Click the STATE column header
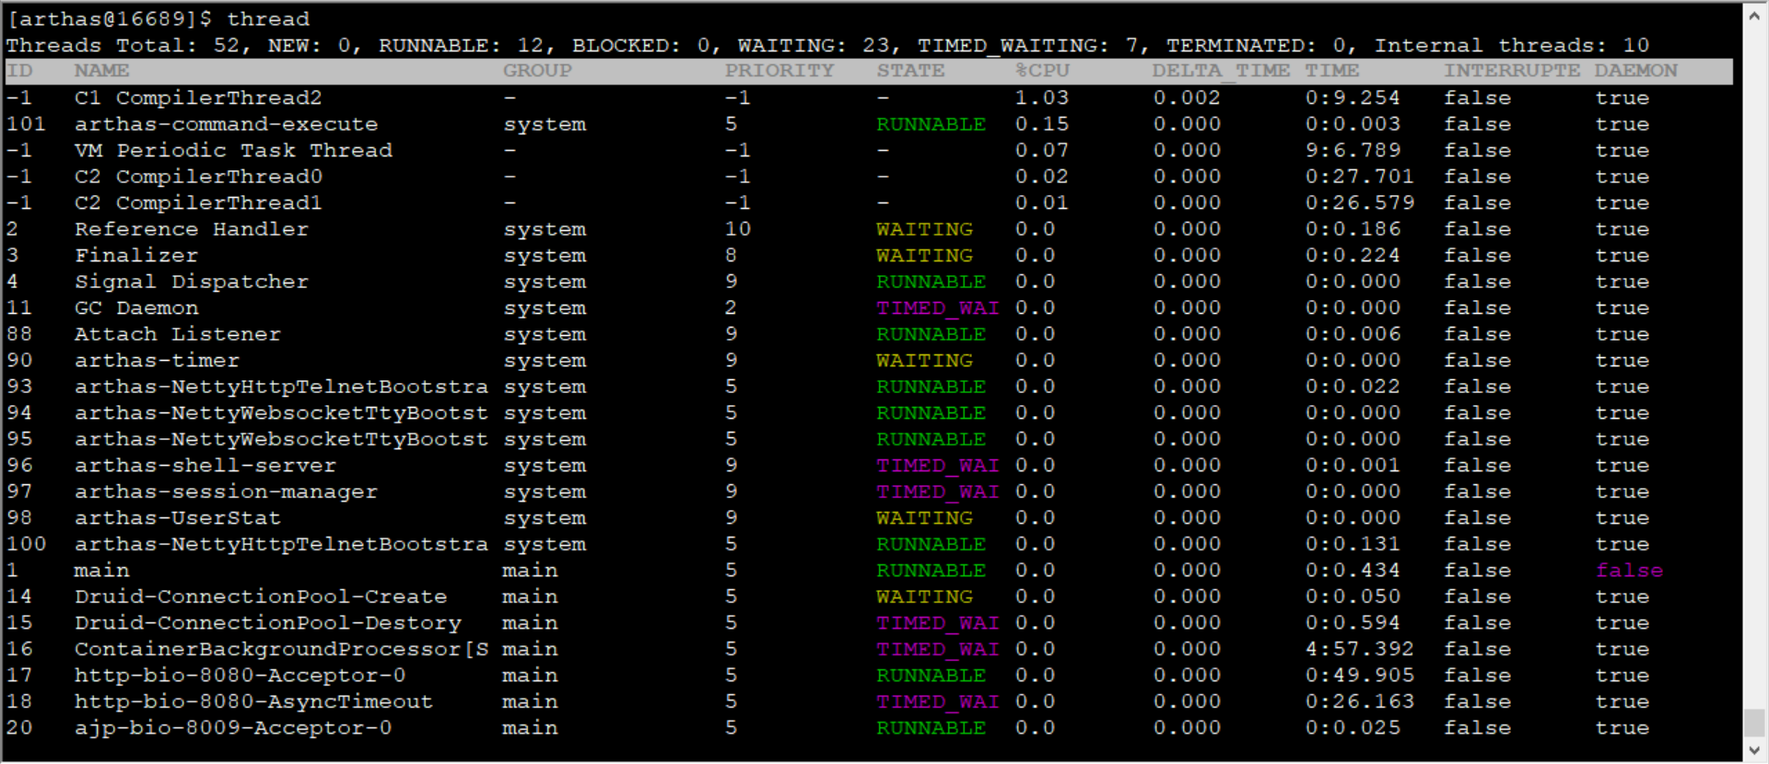1769x764 pixels. [910, 71]
